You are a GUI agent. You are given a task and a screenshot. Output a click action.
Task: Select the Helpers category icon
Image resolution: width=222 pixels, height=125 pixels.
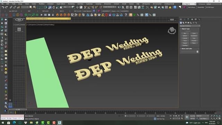tap(191, 23)
